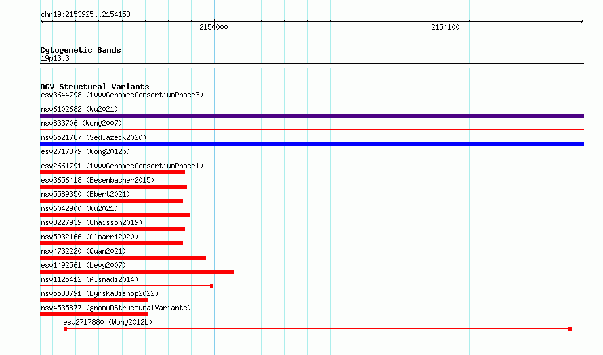Click the esv2717880 (Wong2012b) label
The width and height of the screenshot is (603, 355).
coord(108,322)
